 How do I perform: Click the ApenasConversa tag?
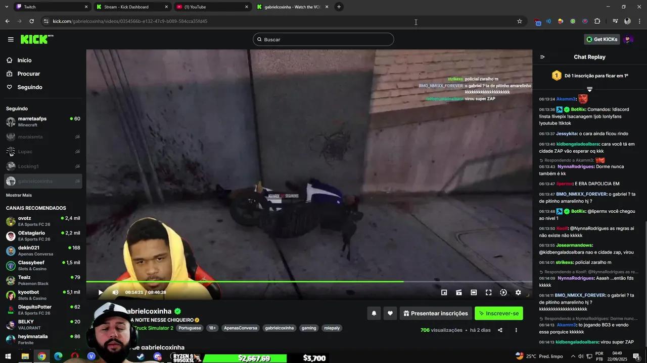tap(240, 328)
